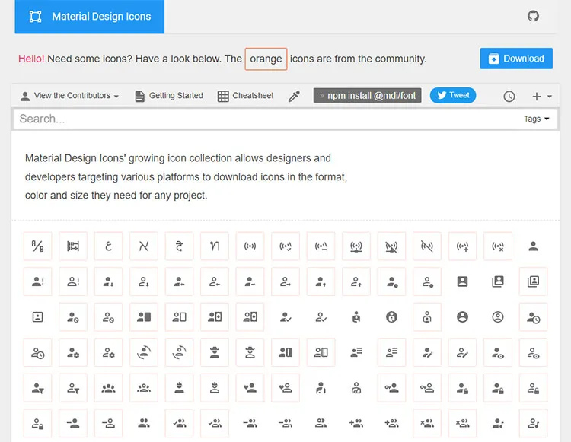Select the A/B testing icon
This screenshot has height=442, width=571.
[x=37, y=246]
